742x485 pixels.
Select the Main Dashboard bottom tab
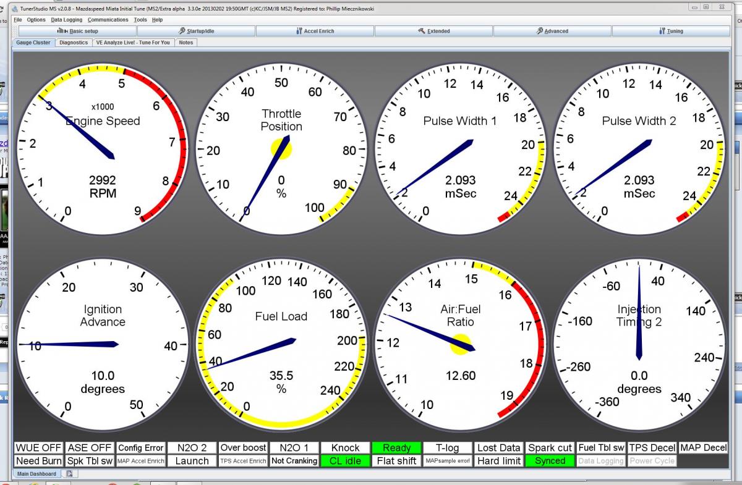pos(36,474)
